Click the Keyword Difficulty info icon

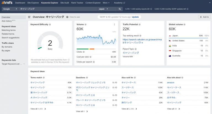coord(50,25)
